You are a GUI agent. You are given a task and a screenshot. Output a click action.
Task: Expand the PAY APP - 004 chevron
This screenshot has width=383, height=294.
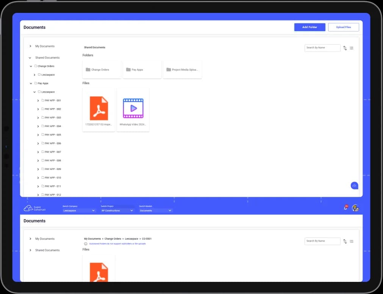pos(38,126)
